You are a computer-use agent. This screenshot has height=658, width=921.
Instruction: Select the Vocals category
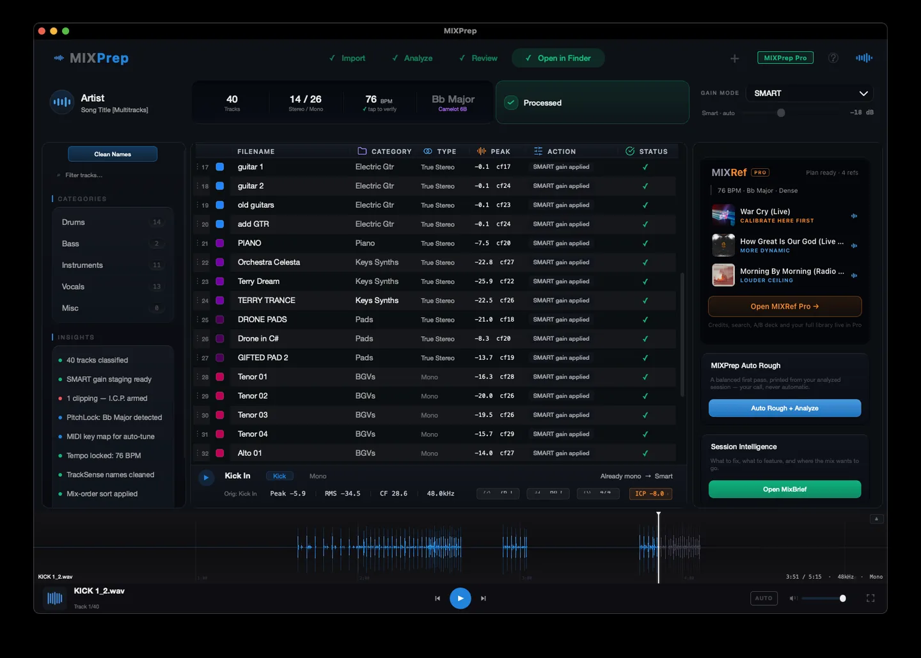pyautogui.click(x=112, y=286)
